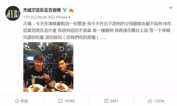Click the comment speech bubble icon
Viewport: 177px width, 106px height.
click(106, 101)
